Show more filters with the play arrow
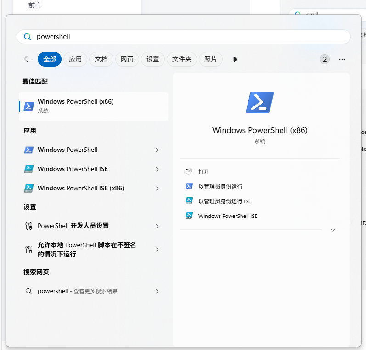Image resolution: width=366 pixels, height=350 pixels. (235, 59)
